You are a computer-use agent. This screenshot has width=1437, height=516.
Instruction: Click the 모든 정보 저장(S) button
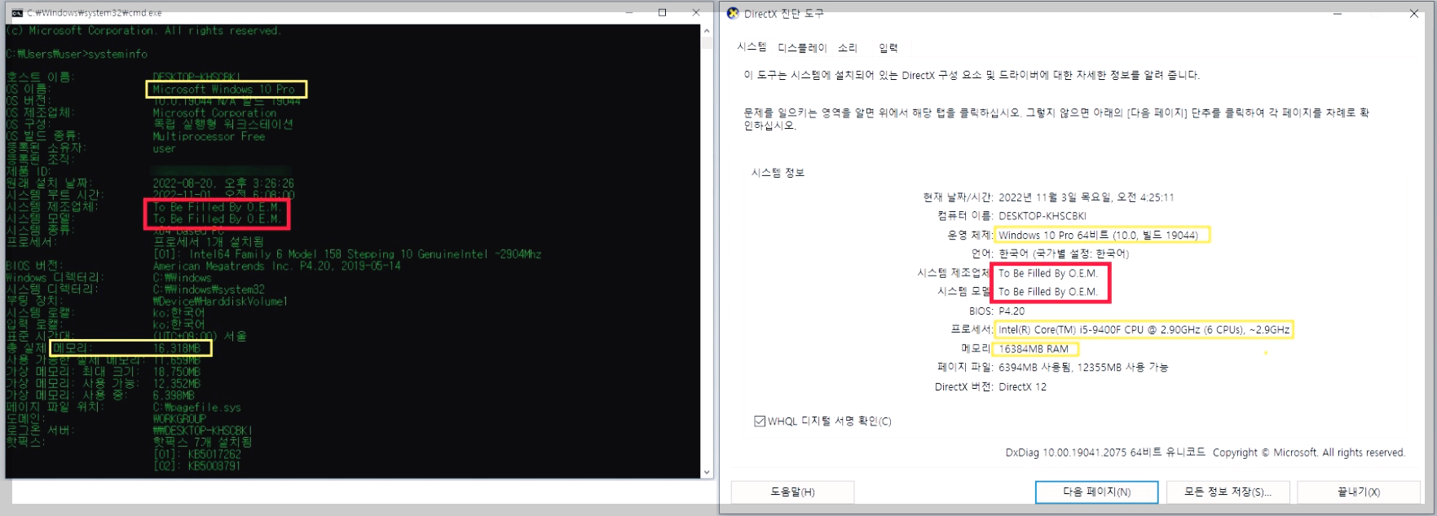(1228, 492)
